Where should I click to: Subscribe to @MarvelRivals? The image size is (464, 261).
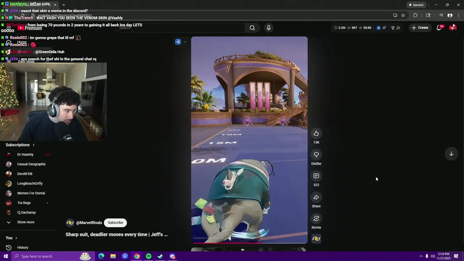coord(115,223)
